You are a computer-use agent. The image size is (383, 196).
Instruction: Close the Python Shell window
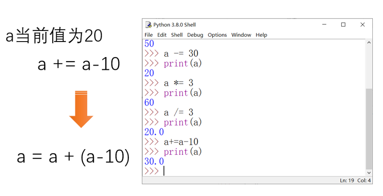[x=363, y=25]
